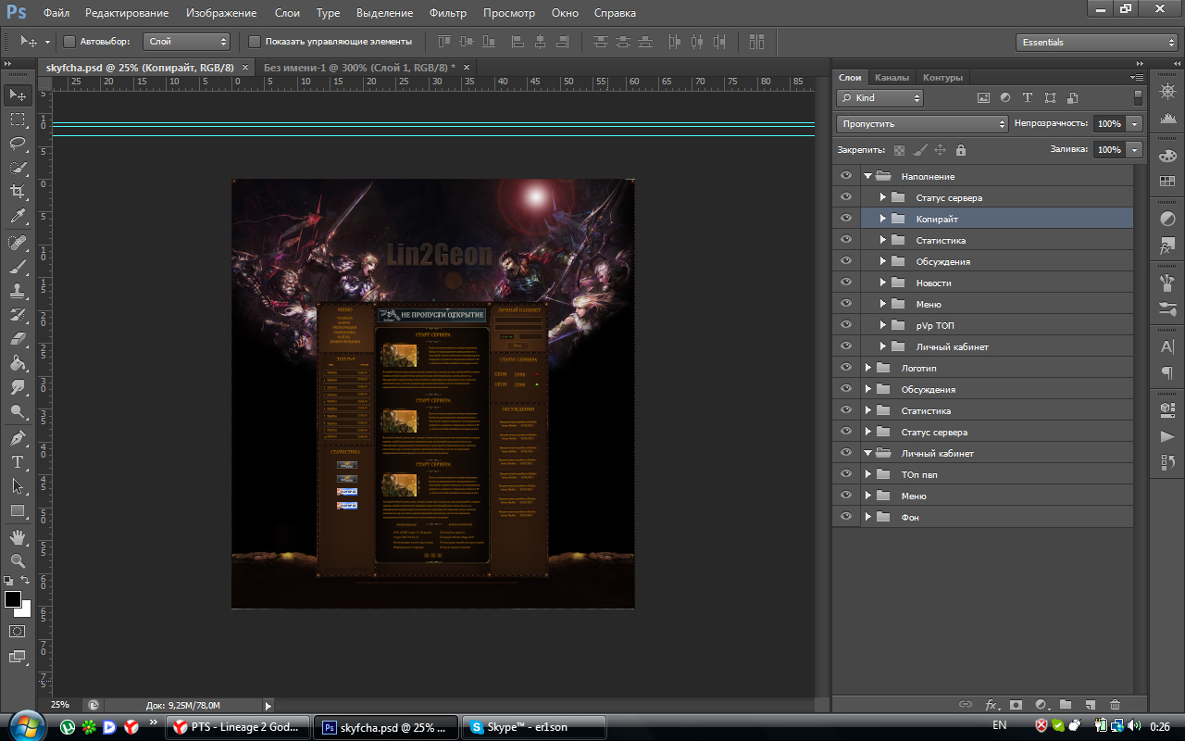Open Skype er1son taskbar button
Image resolution: width=1185 pixels, height=741 pixels.
click(534, 727)
